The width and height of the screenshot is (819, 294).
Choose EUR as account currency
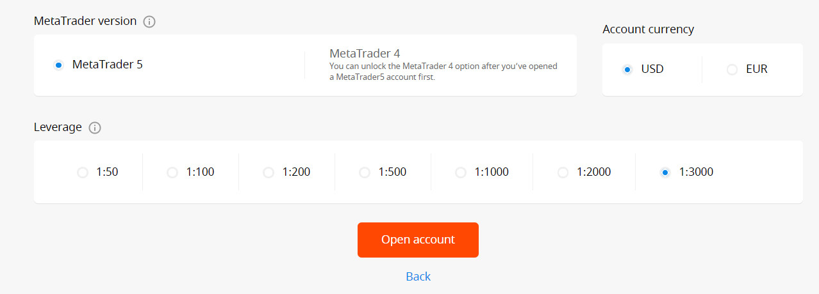732,70
